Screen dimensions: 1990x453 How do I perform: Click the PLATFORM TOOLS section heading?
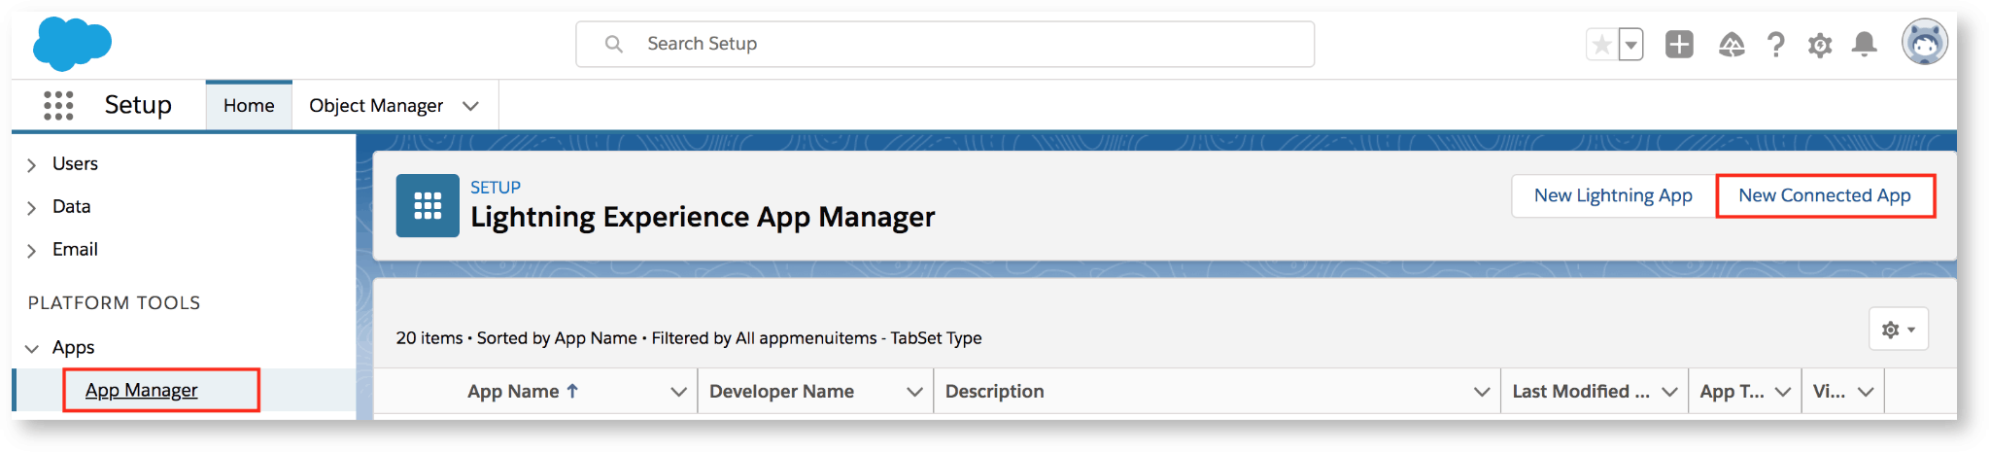(x=114, y=302)
